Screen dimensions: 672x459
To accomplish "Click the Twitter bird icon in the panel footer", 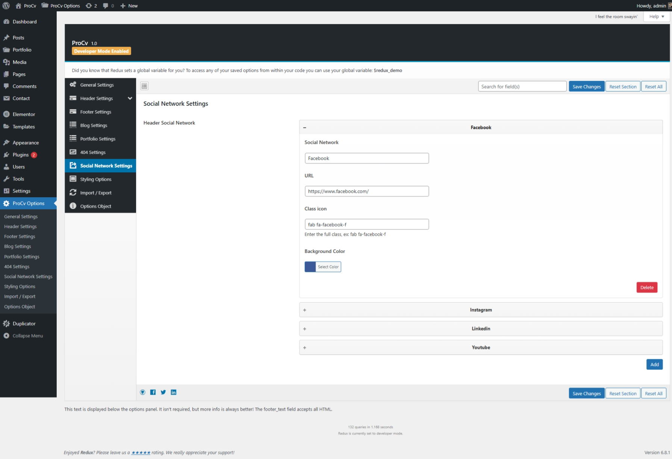I will [x=163, y=392].
